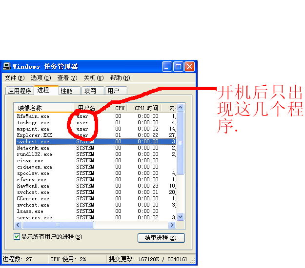Click the horizontal scrollbar left arrow
This screenshot has width=305, height=268.
pos(18,225)
